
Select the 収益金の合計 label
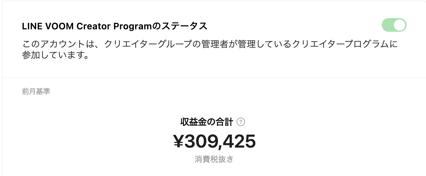coord(207,122)
